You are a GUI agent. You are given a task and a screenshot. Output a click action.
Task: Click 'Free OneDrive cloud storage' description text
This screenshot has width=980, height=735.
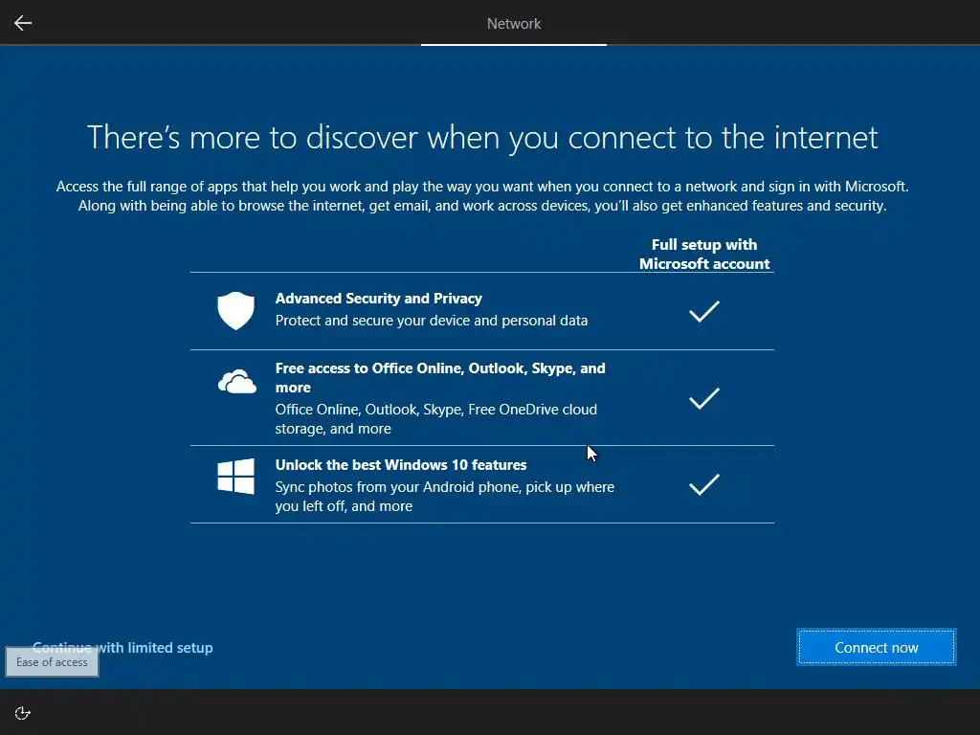tap(435, 419)
